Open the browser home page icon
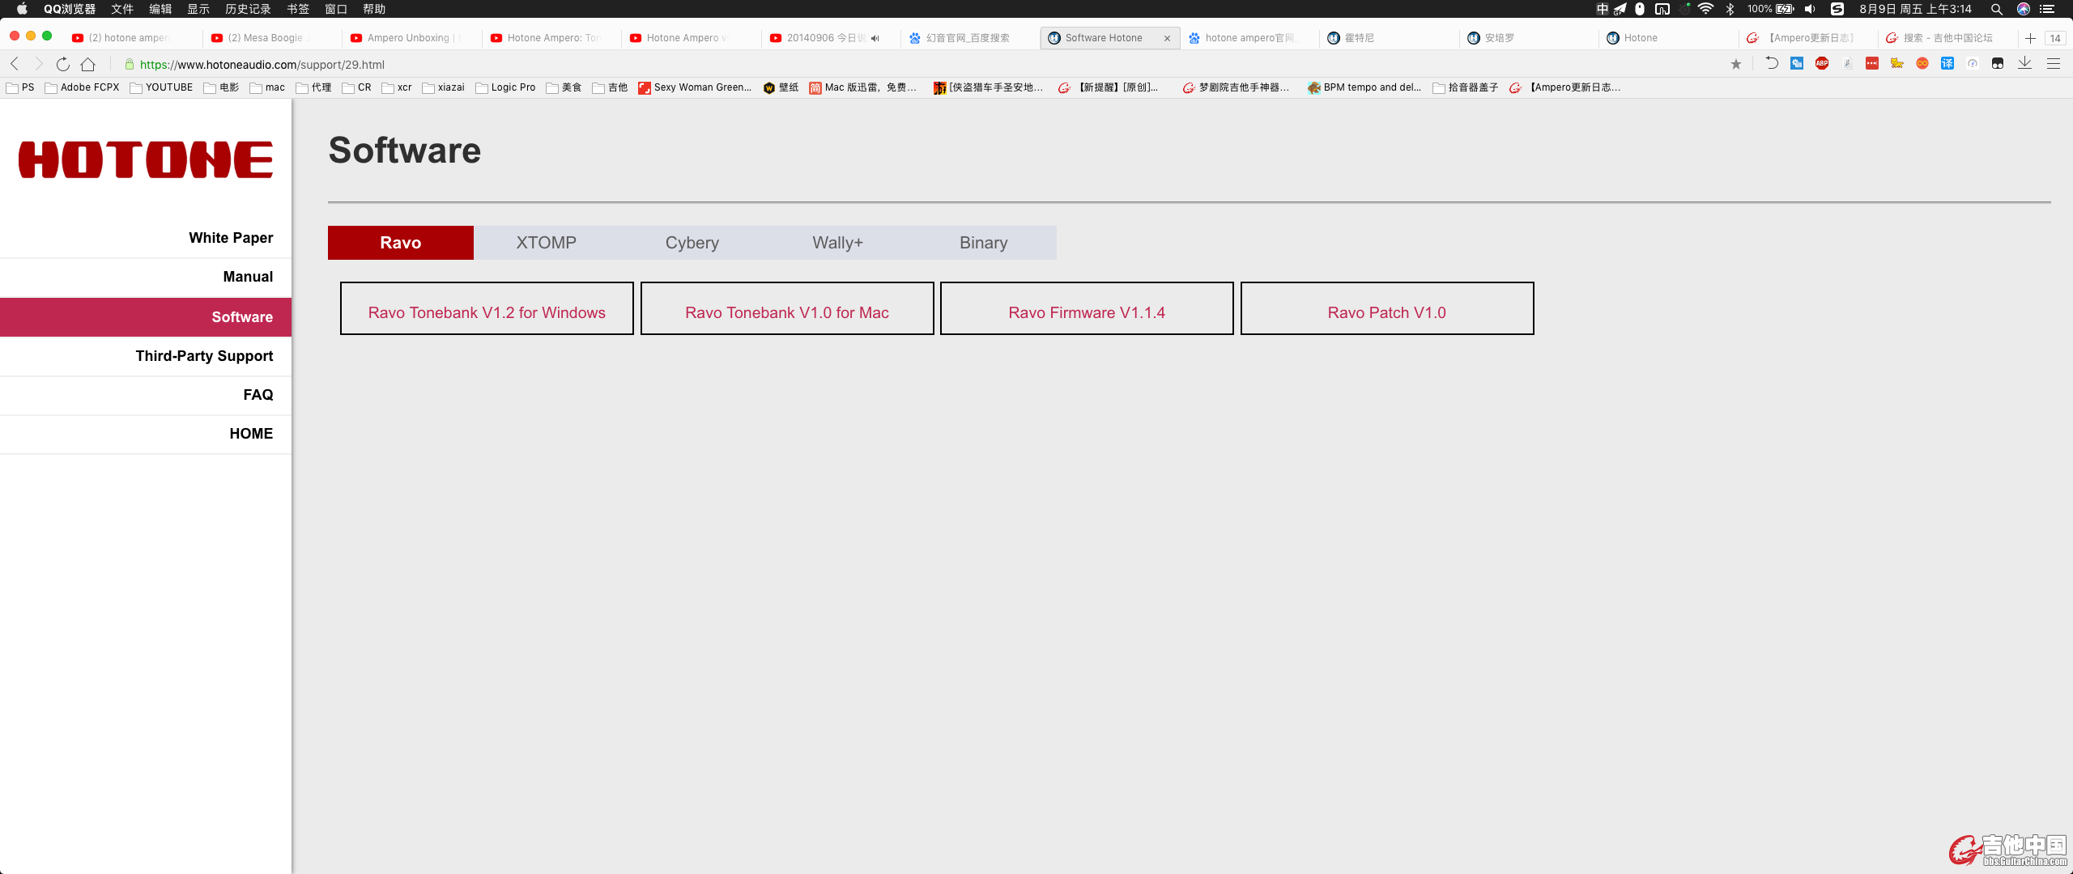 tap(88, 64)
